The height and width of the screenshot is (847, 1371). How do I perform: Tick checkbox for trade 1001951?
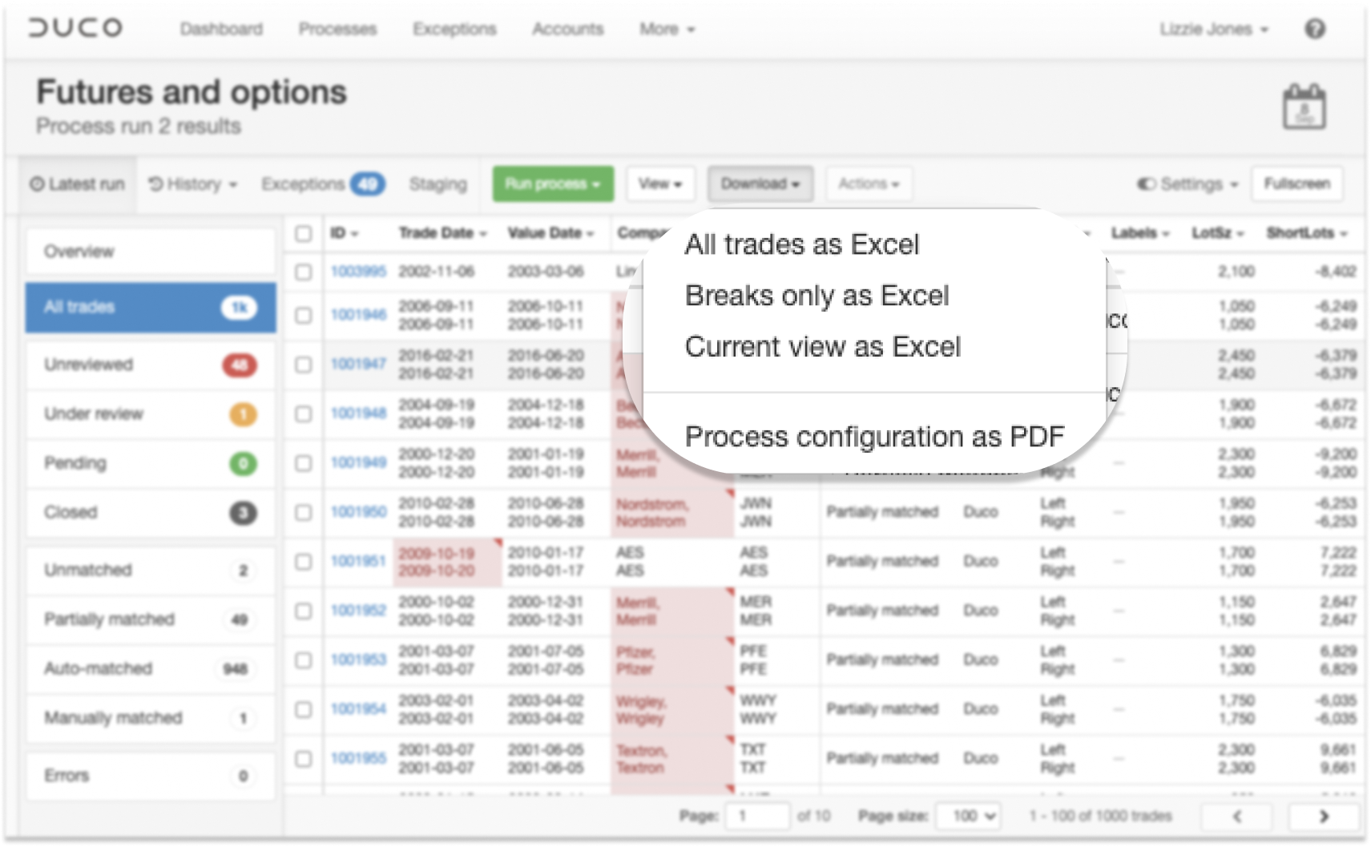303,562
